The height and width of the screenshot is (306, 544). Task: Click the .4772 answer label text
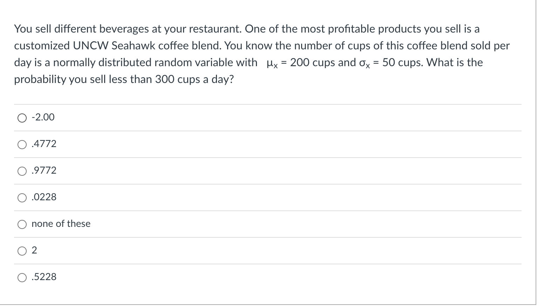(x=44, y=144)
